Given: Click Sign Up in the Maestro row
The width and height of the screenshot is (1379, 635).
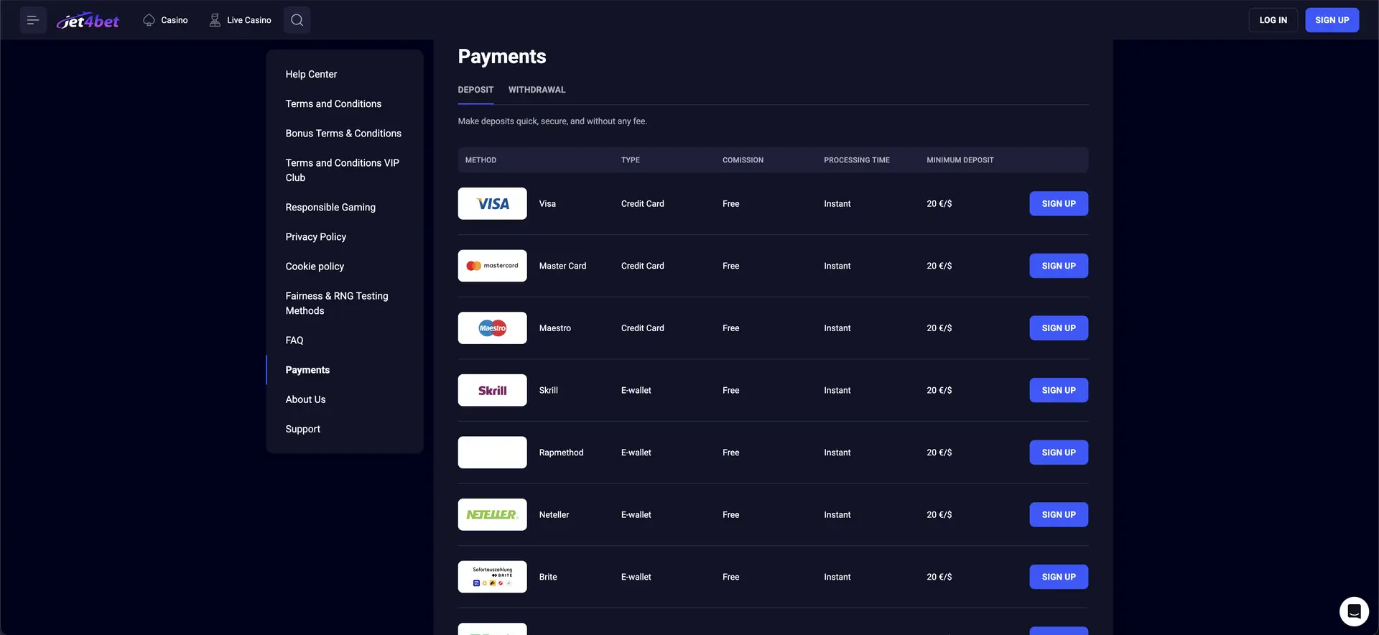Looking at the screenshot, I should tap(1059, 328).
